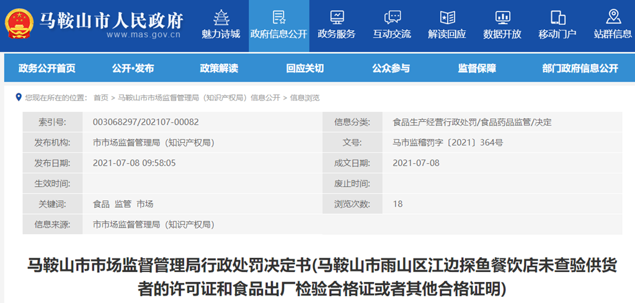Open the 监督保障 menu item
635x303 pixels.
point(477,68)
